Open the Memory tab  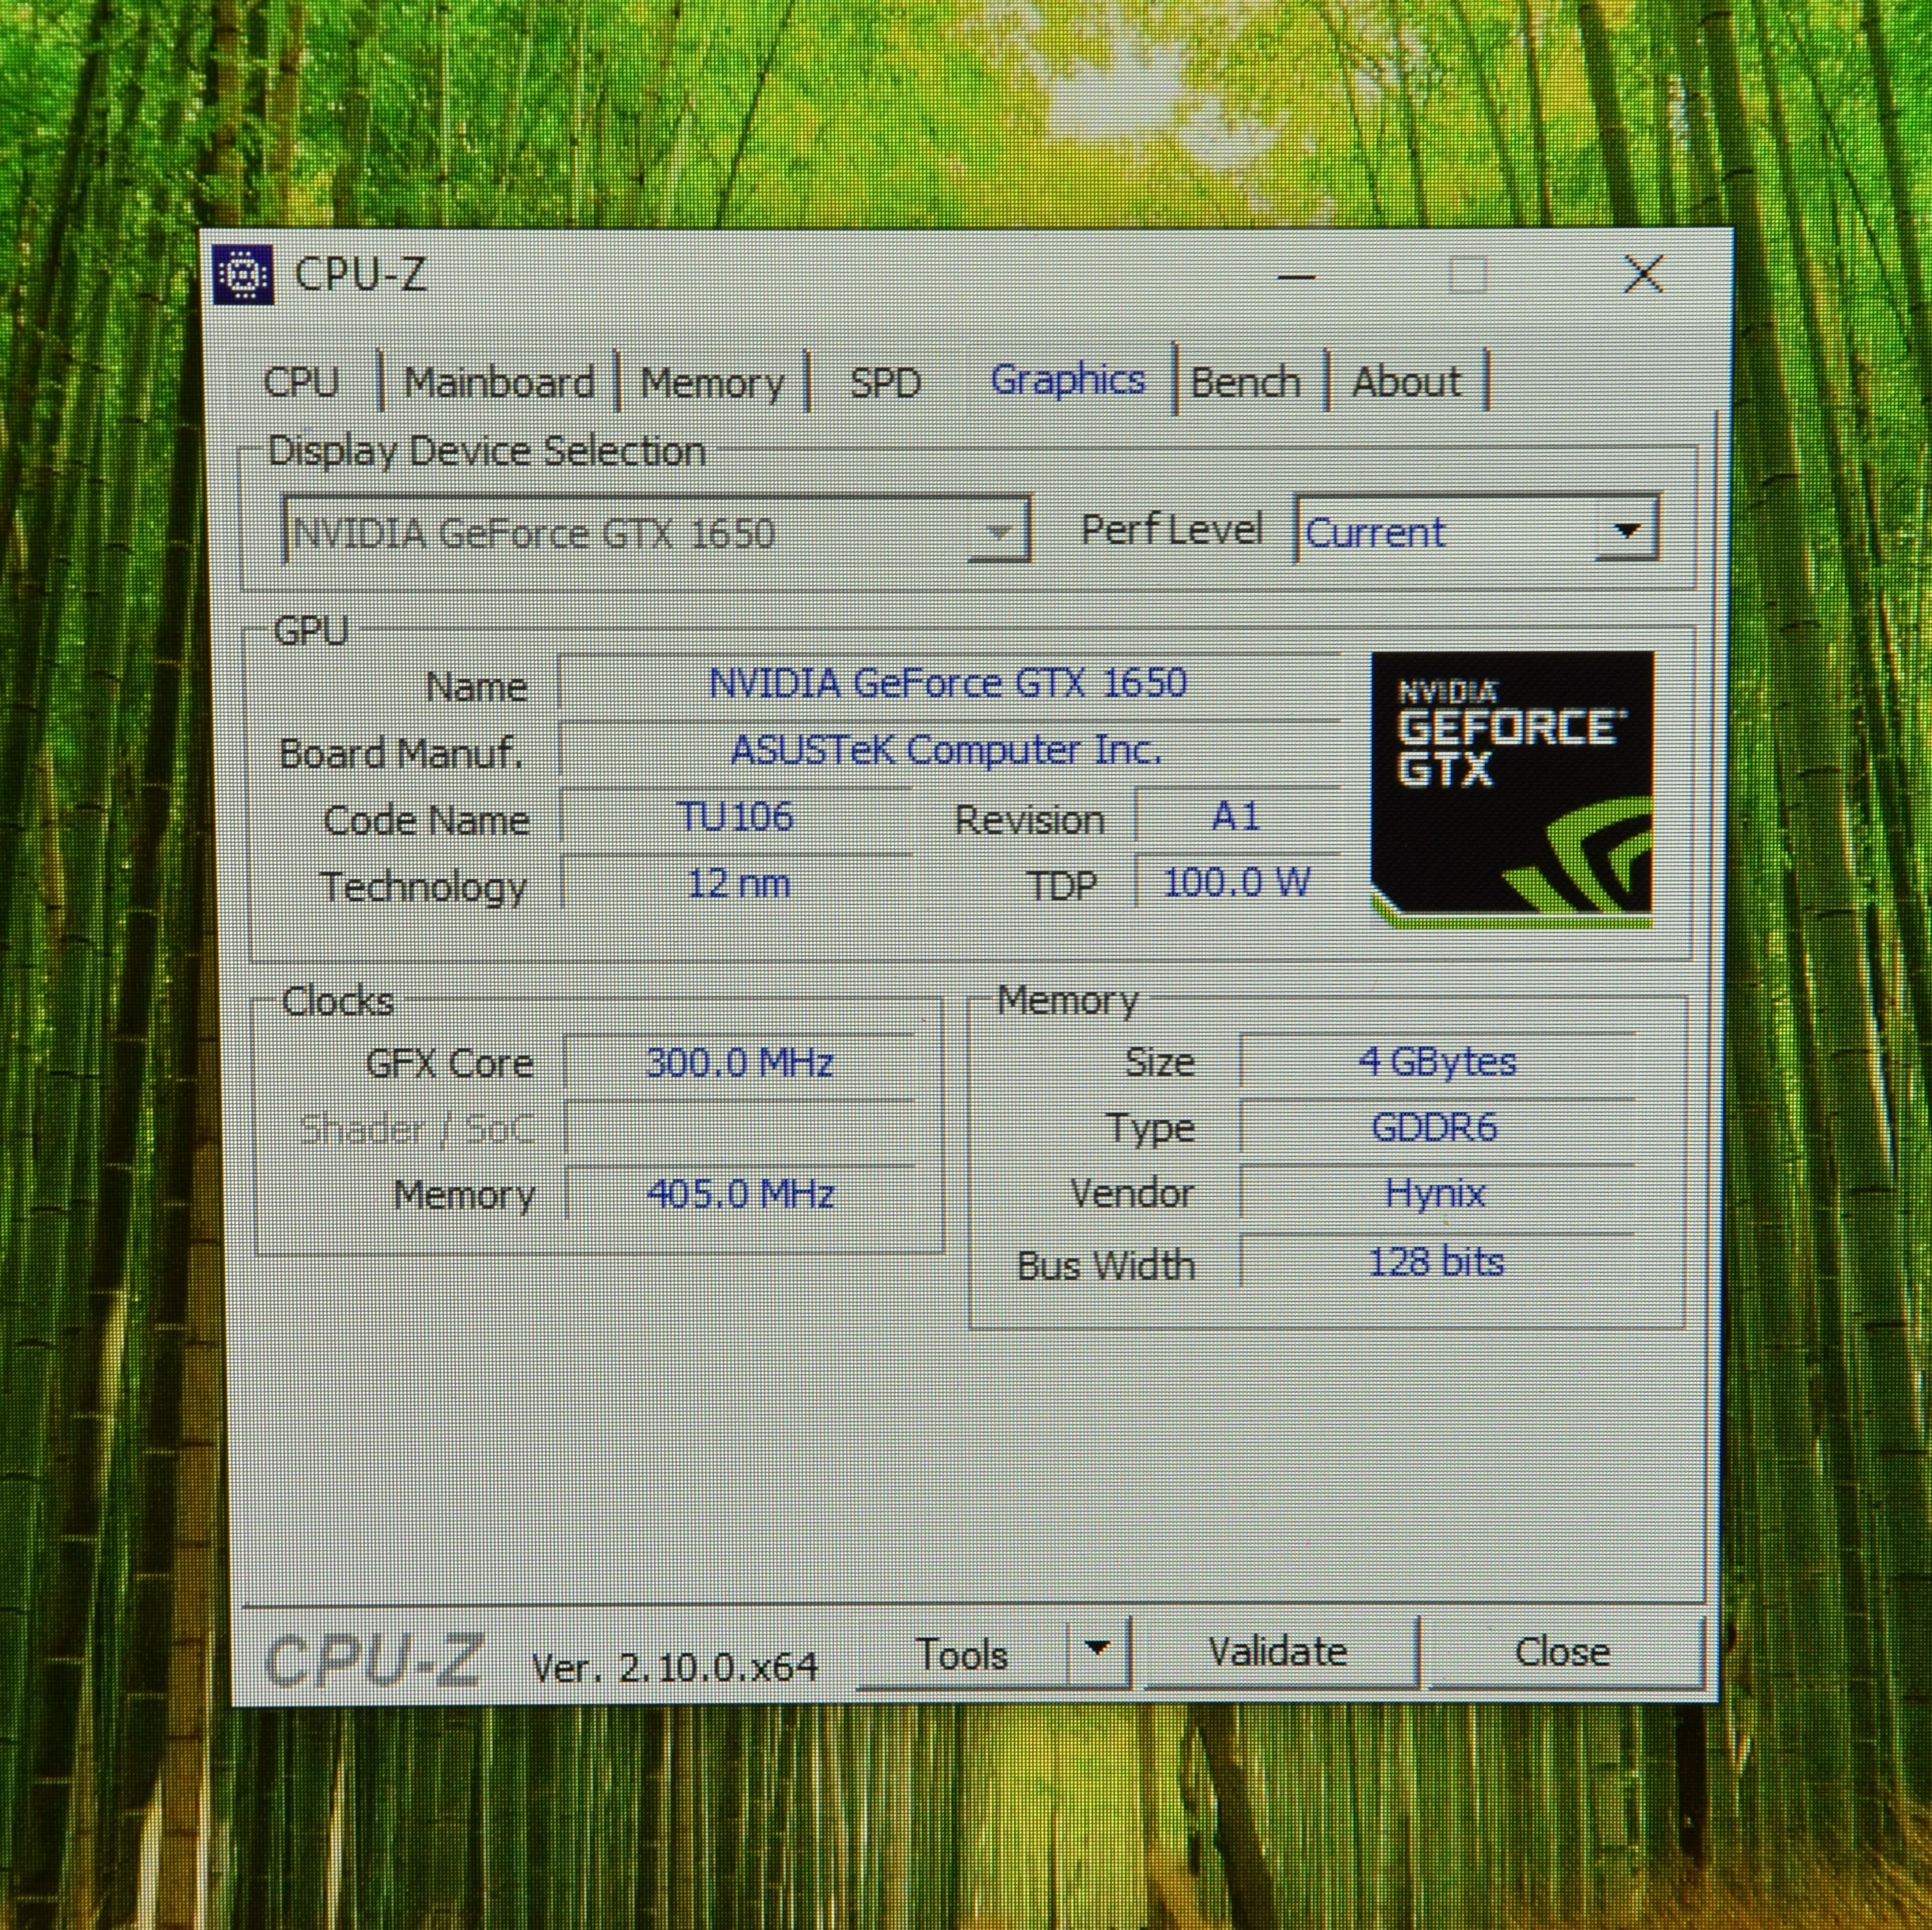712,382
